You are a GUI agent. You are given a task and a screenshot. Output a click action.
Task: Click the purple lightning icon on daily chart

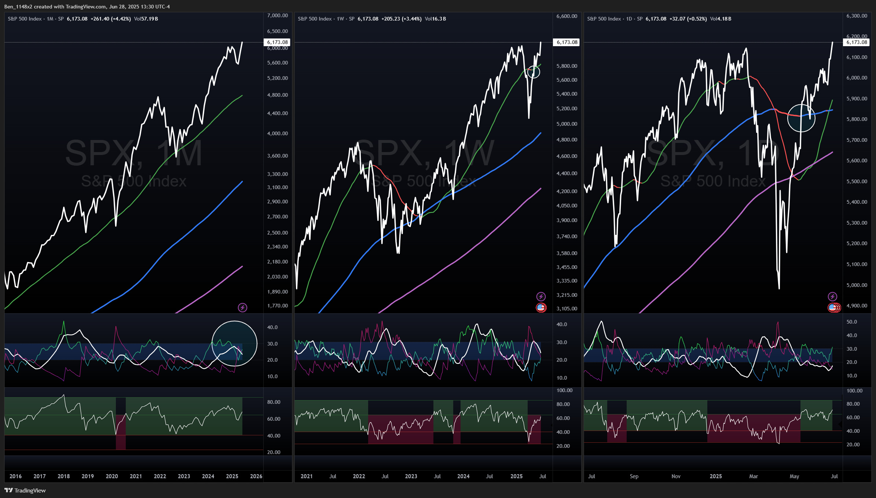[832, 296]
